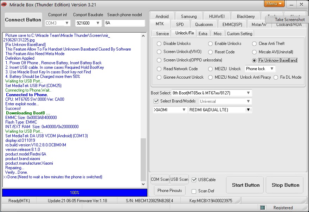Select Mircale AV(Uninstall) option

tap(254, 52)
